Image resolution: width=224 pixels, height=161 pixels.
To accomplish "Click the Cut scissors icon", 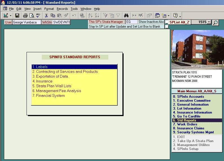I will point(47,16).
